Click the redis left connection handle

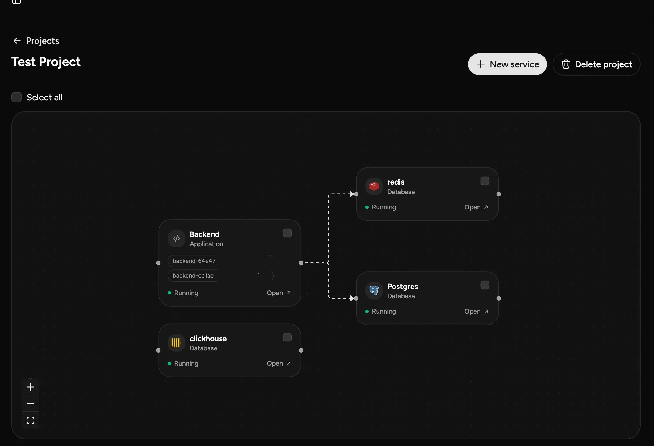tap(356, 194)
